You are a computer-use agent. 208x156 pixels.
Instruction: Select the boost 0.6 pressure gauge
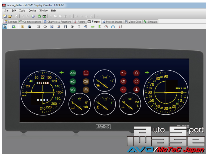pyautogui.click(x=105, y=80)
